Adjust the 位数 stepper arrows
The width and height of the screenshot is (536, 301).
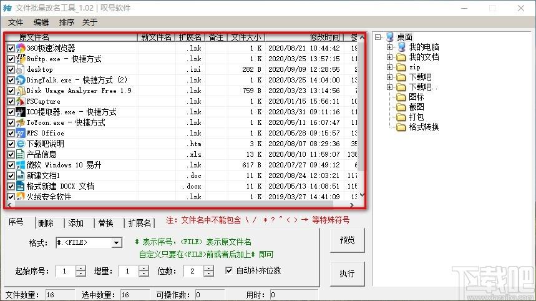[208, 271]
